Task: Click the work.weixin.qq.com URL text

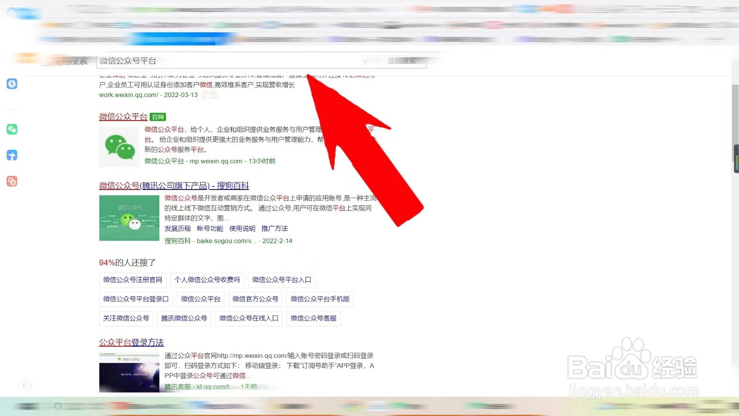Action: (128, 95)
